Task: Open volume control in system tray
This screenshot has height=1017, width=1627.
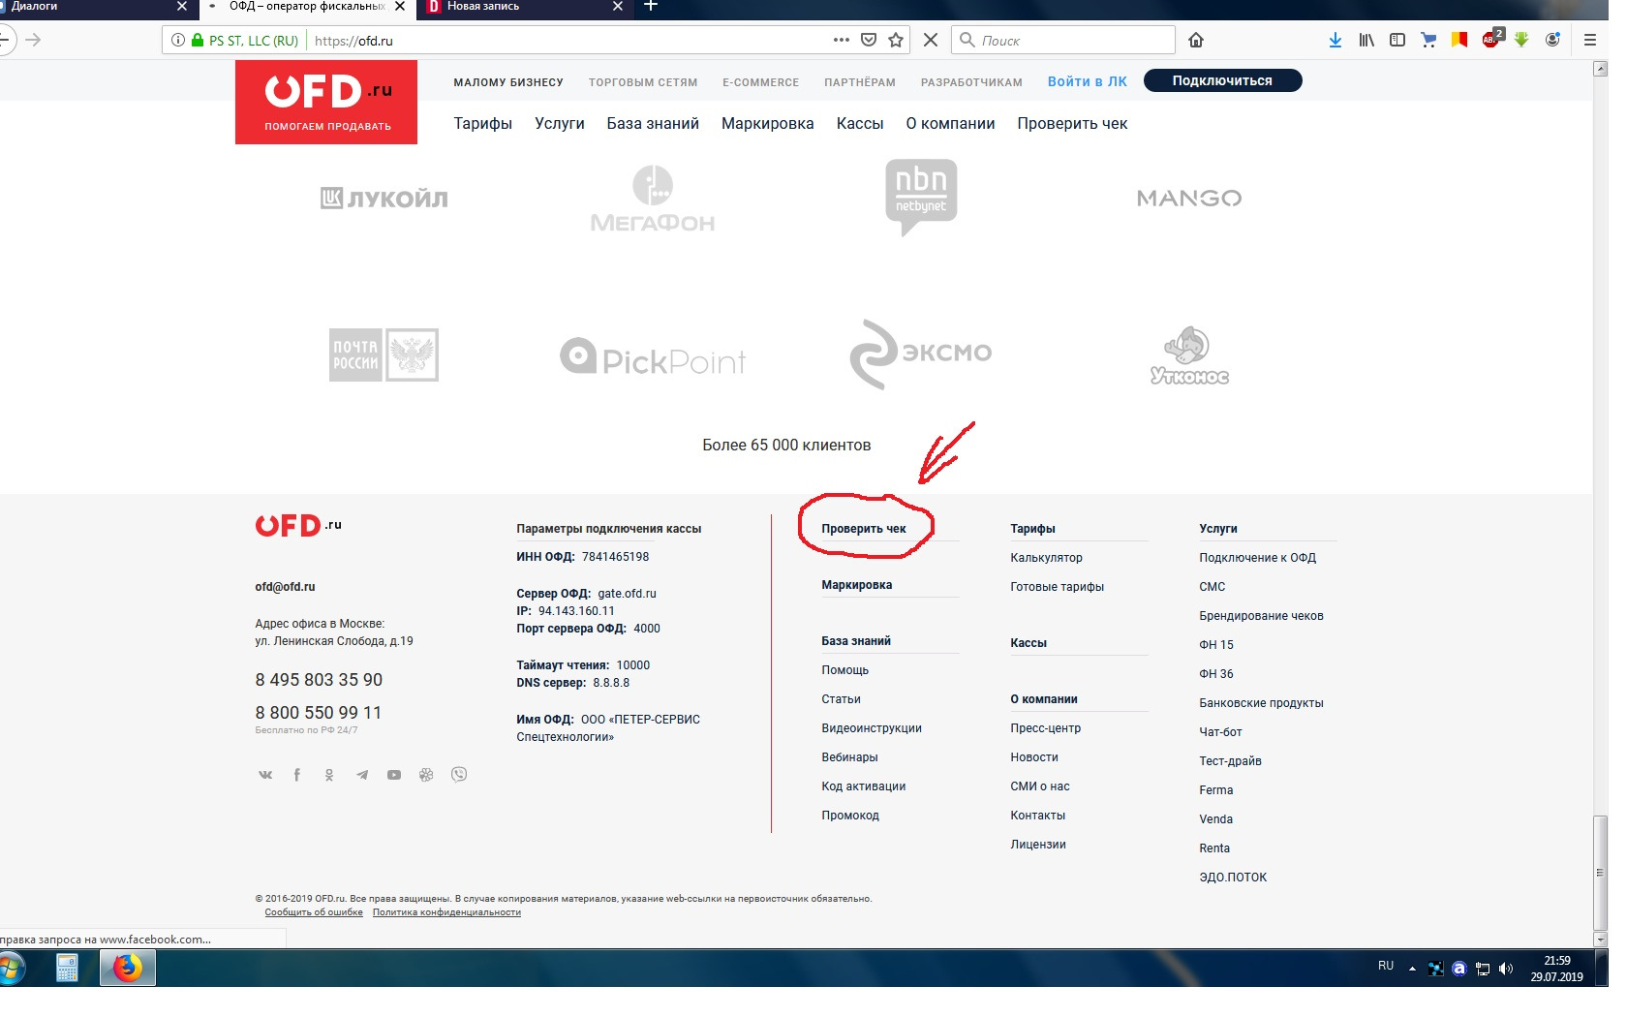Action: tap(1506, 969)
